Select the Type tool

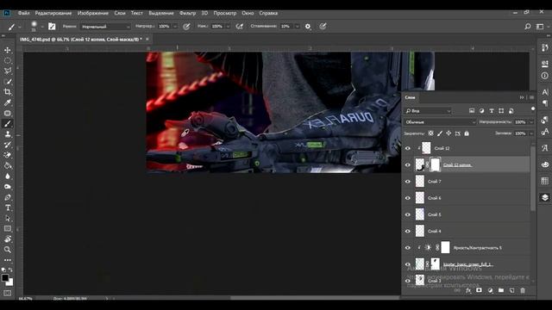[x=8, y=208]
